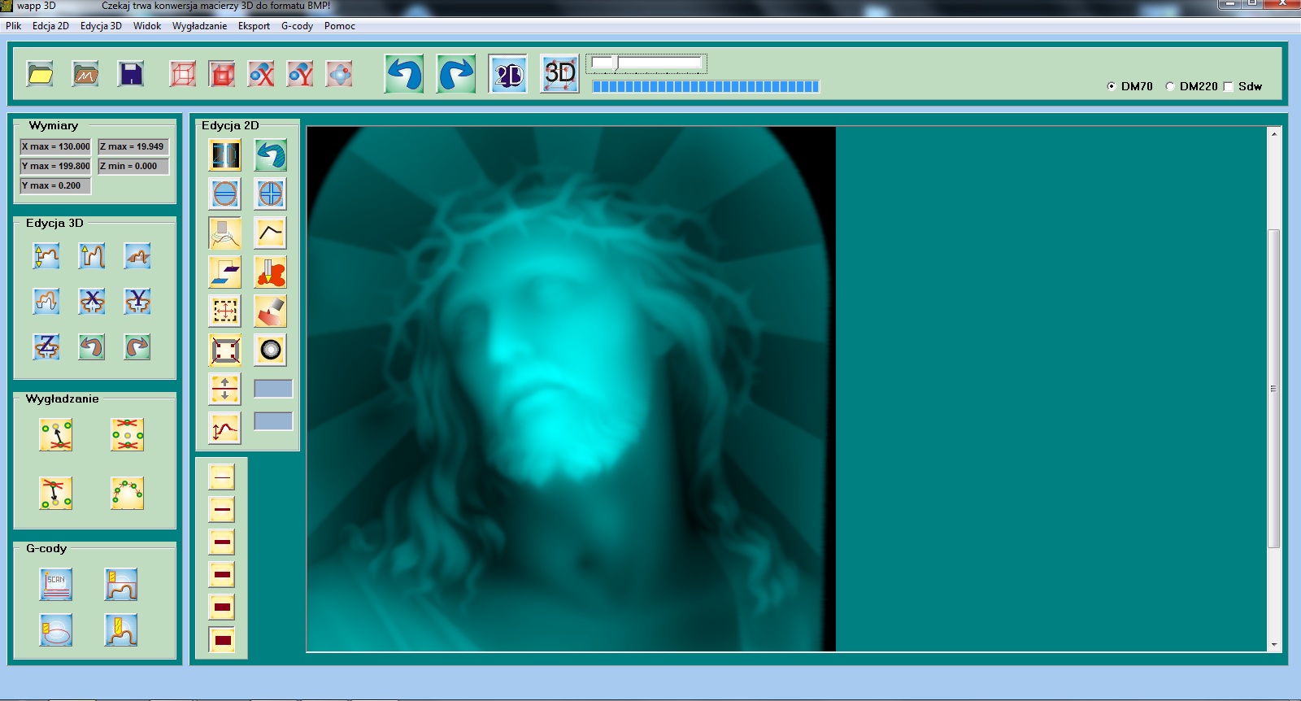Click the red paint bucket fill icon

tap(271, 311)
